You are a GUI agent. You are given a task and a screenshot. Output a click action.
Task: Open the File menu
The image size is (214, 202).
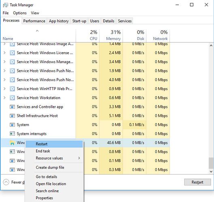point(6,13)
